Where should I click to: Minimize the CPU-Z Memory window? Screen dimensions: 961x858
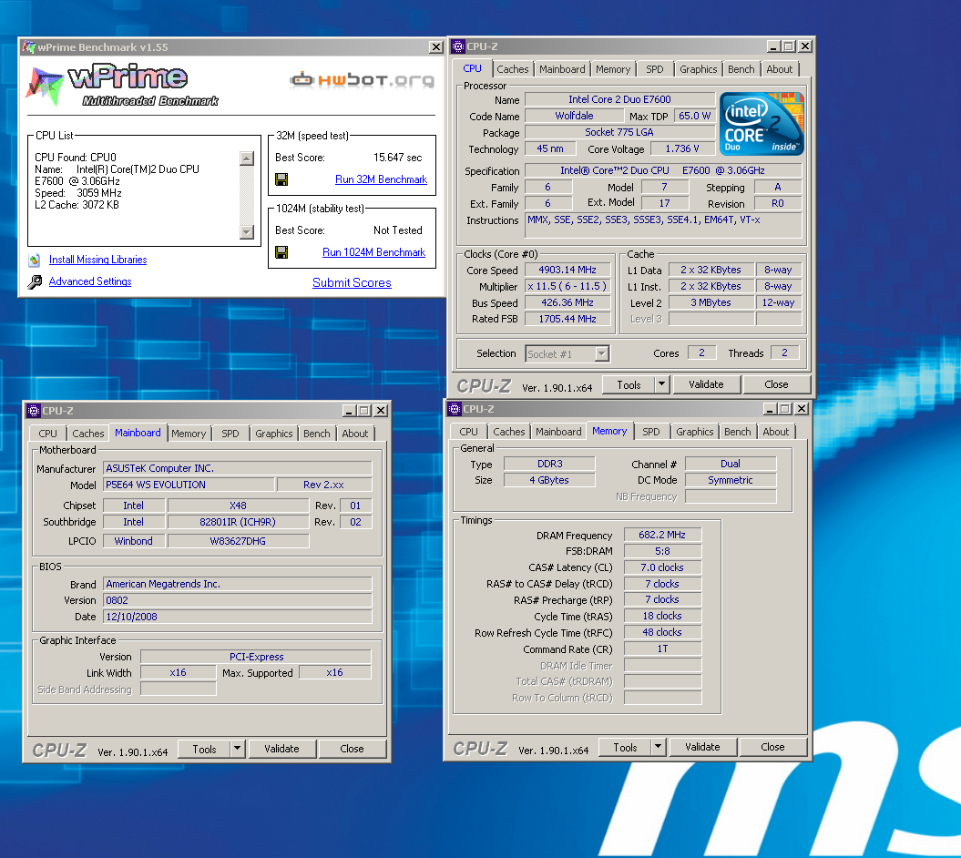[x=770, y=409]
